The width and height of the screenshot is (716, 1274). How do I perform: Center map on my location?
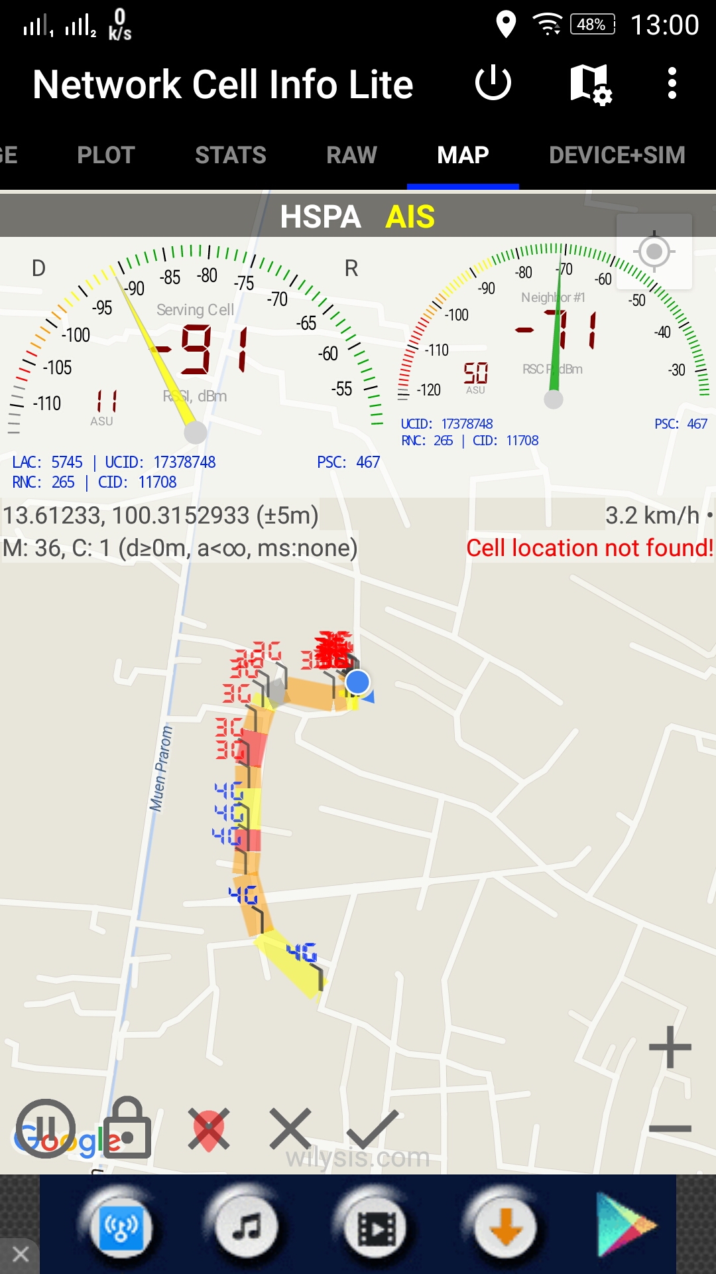click(654, 251)
